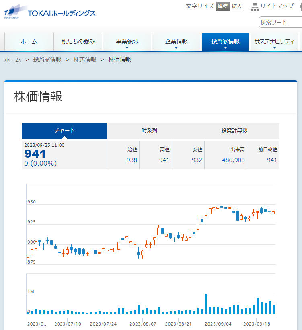Expand the サステナビリティ dropdown arrow
The image size is (302, 330).
274,48
